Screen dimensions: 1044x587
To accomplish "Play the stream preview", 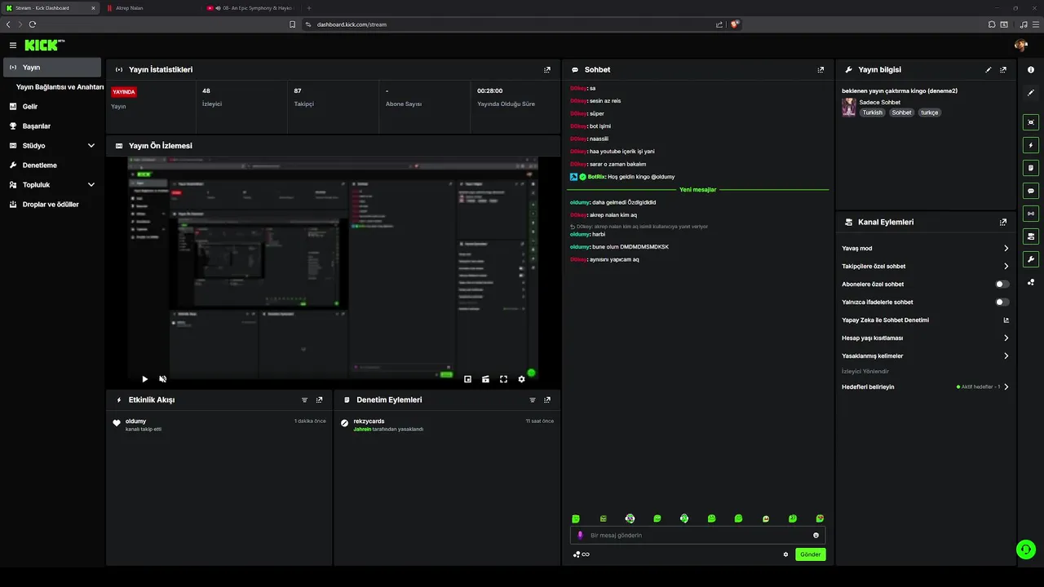I will [x=145, y=379].
